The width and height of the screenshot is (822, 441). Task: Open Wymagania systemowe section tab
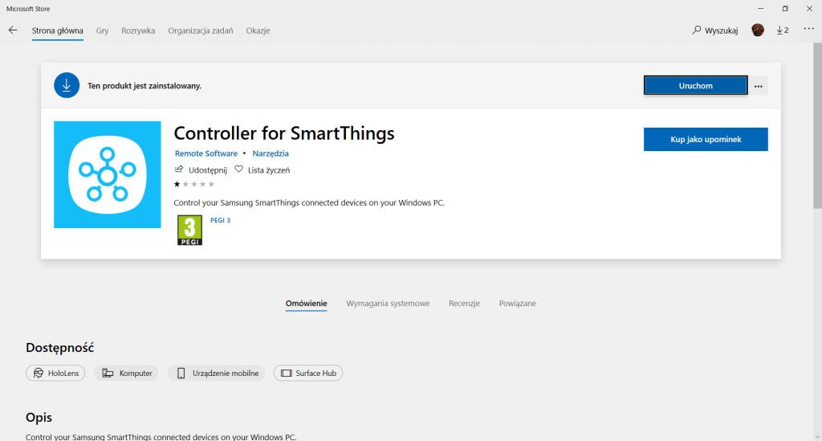388,304
